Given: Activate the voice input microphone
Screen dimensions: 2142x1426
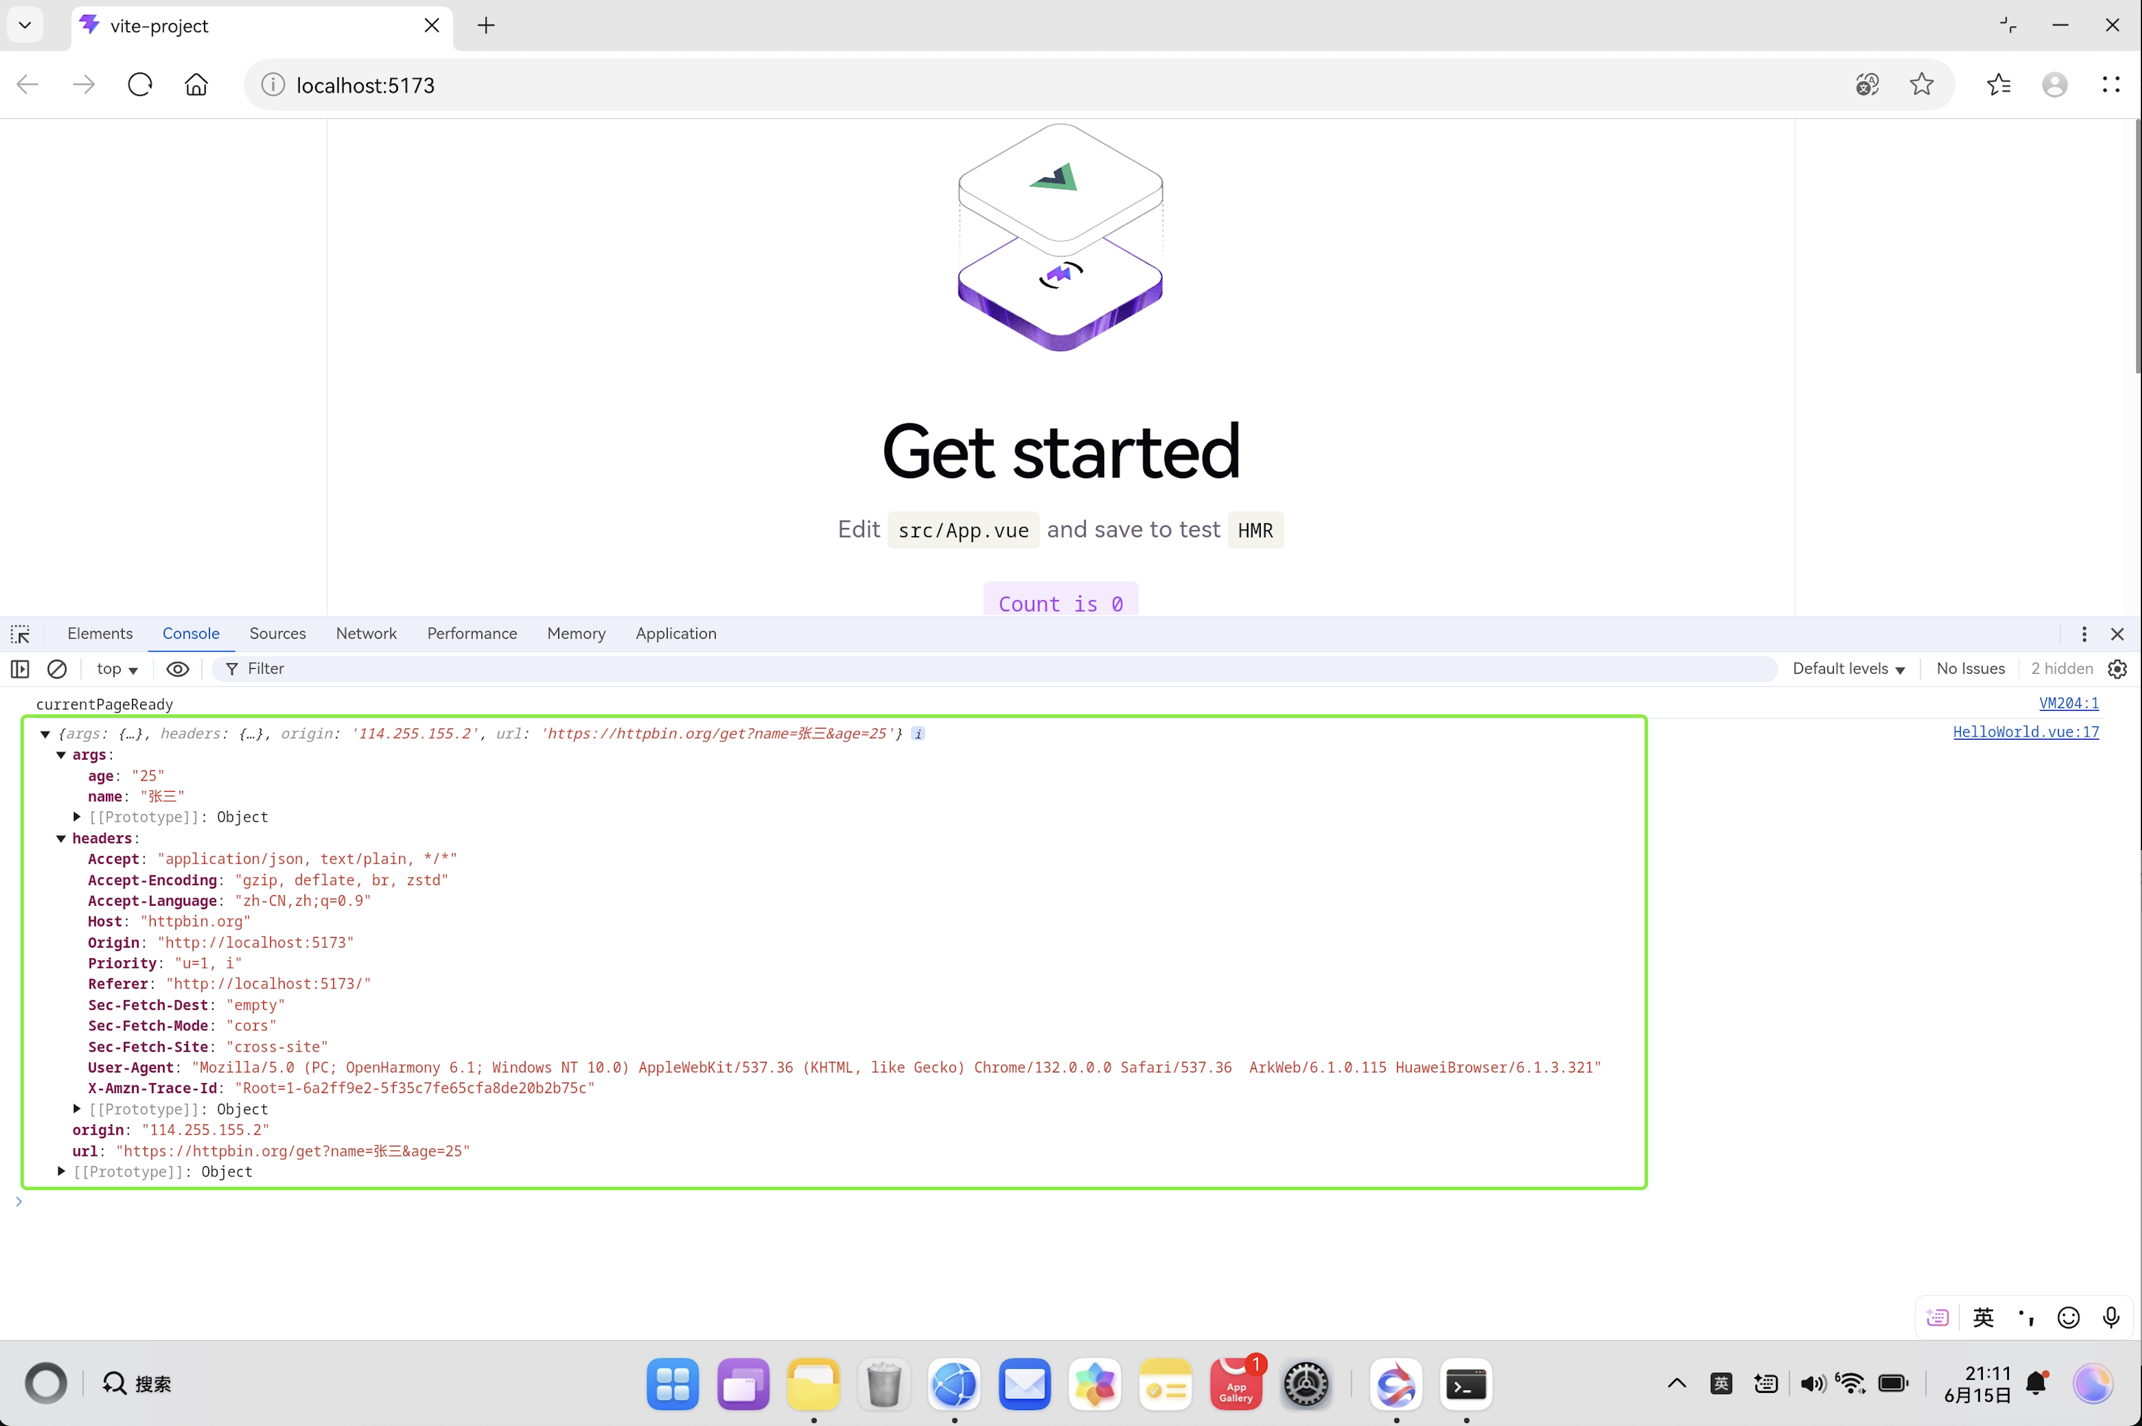Looking at the screenshot, I should click(2111, 1318).
